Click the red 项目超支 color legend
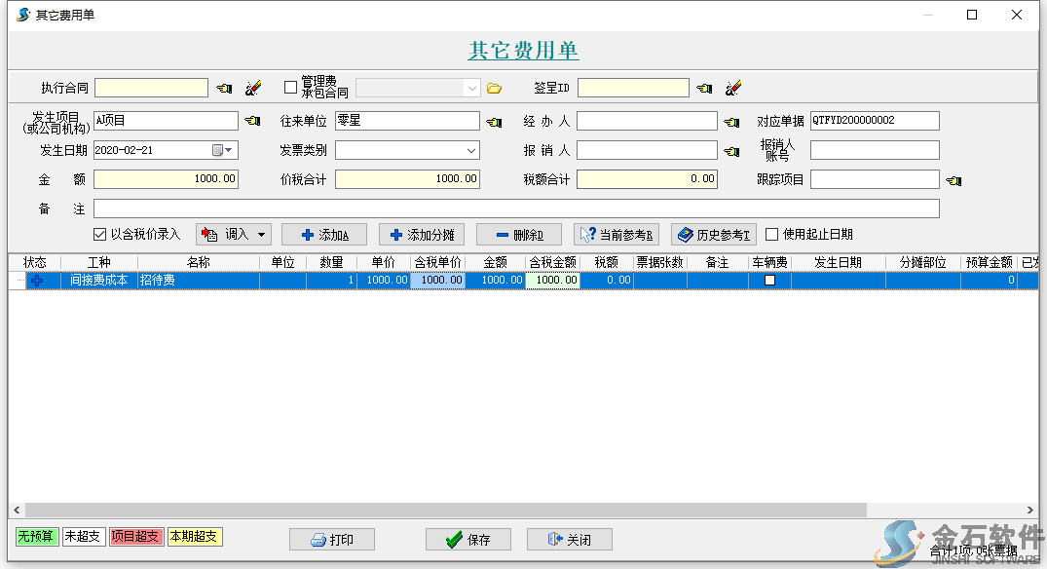Viewport: 1047px width, 569px height. 136,537
